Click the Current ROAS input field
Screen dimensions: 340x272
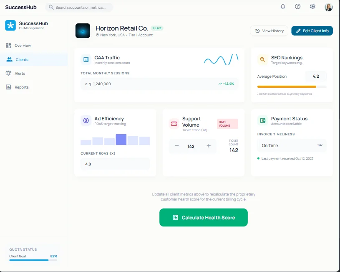tap(115, 164)
